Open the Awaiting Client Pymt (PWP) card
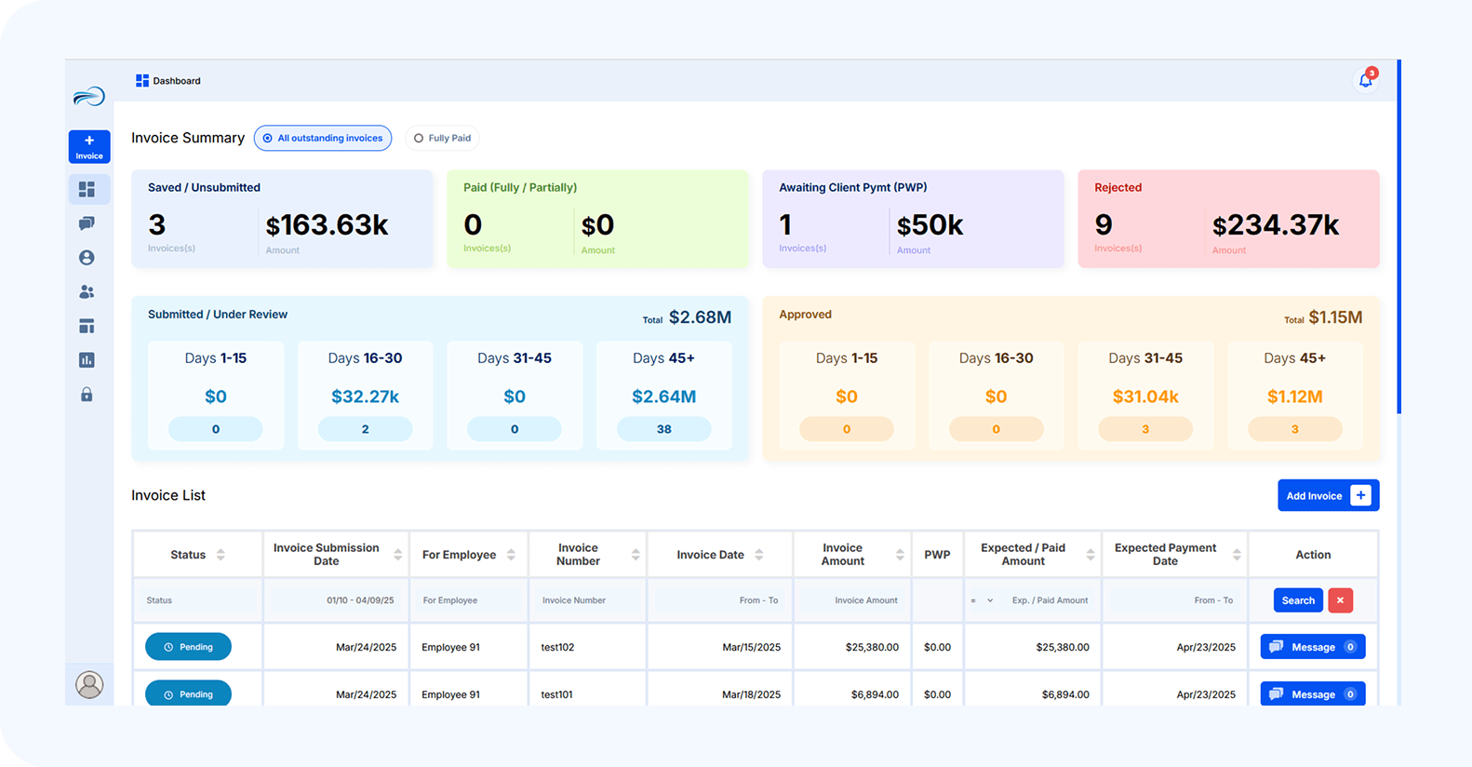The image size is (1472, 767). tap(913, 219)
